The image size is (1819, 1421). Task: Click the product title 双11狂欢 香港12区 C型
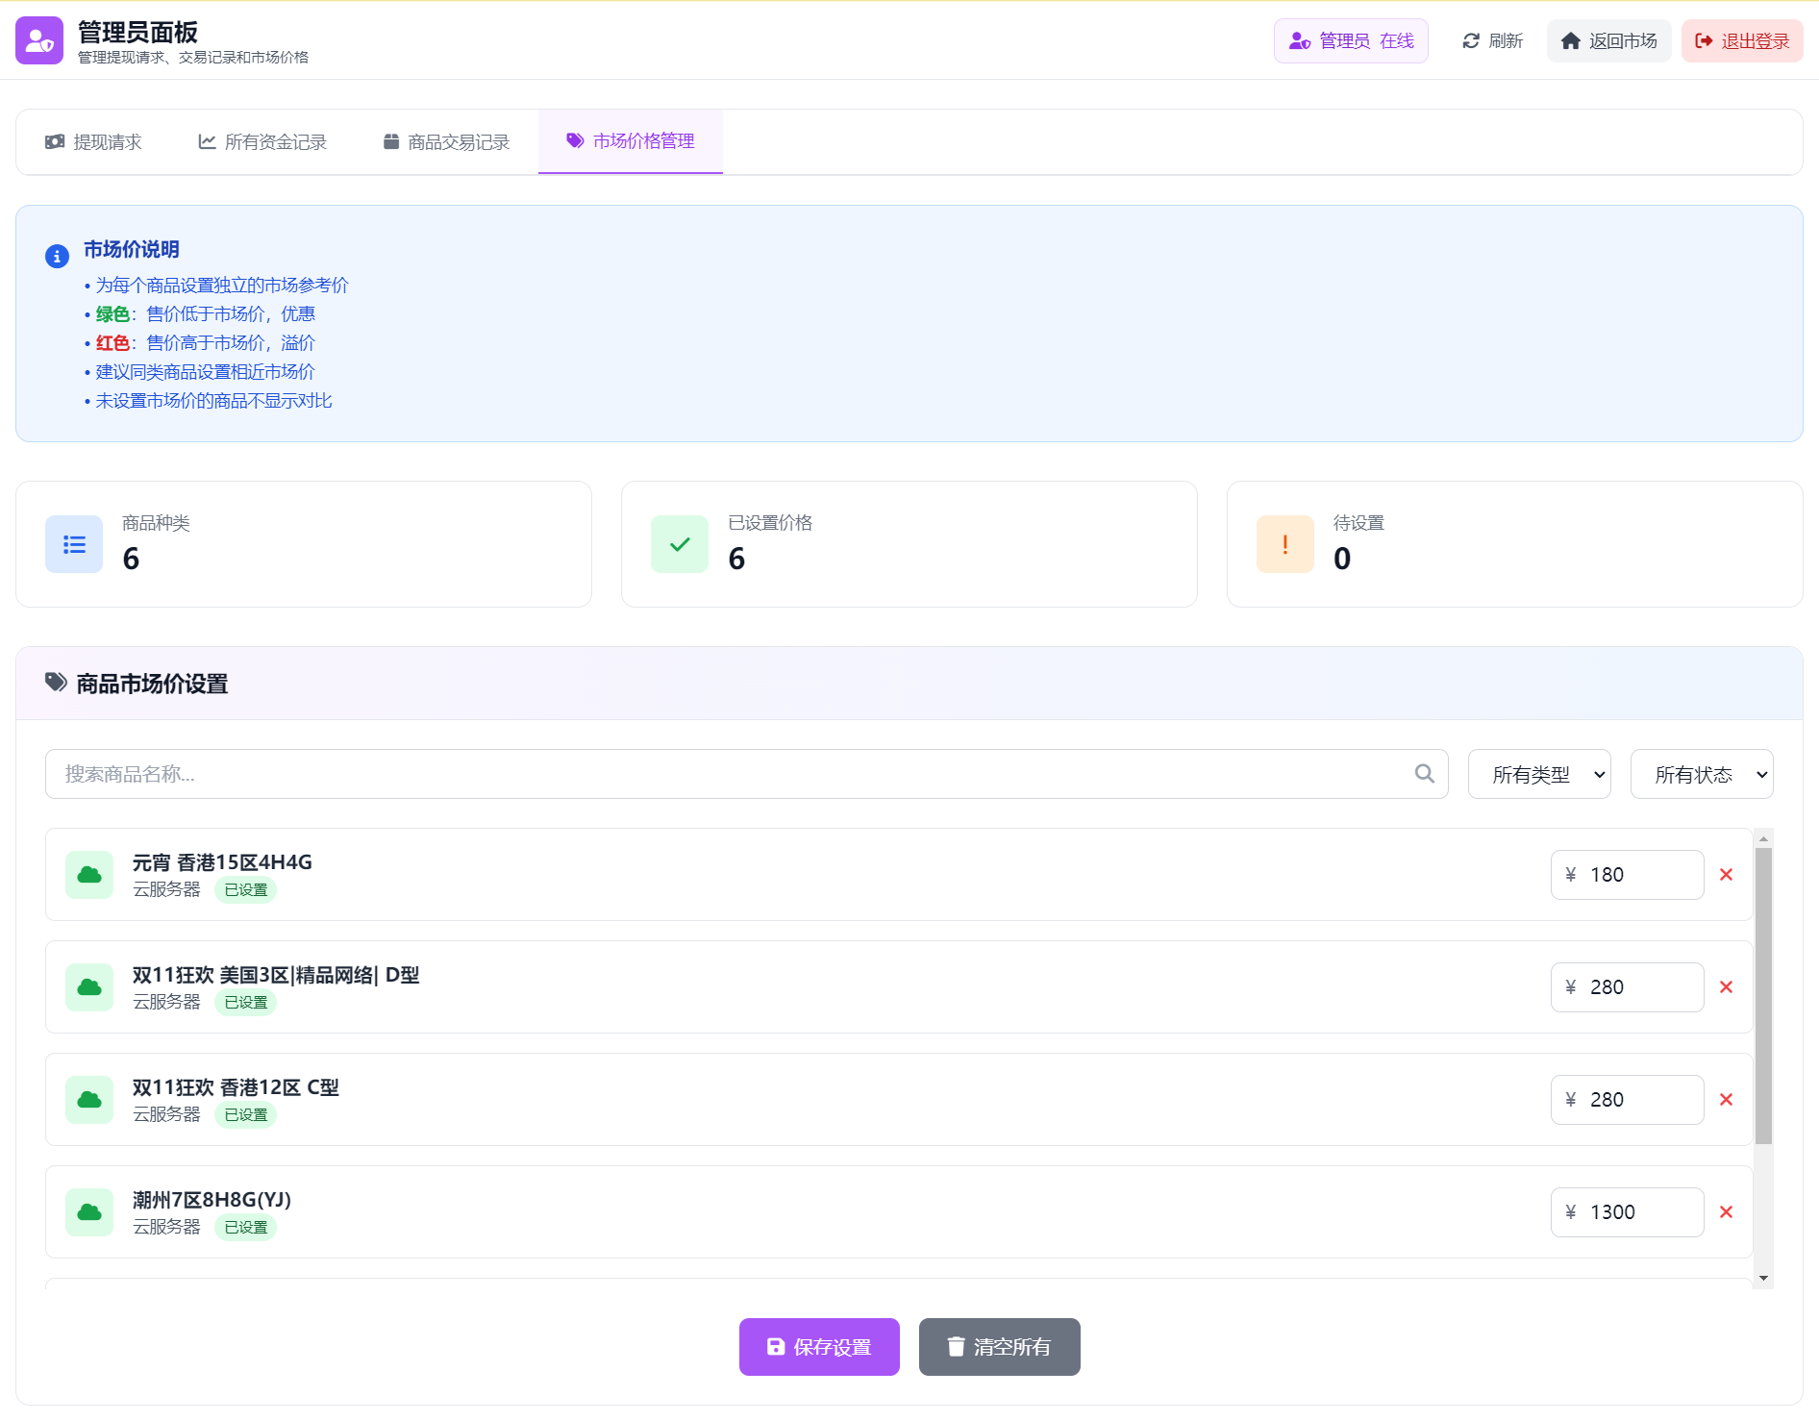[x=236, y=1087]
